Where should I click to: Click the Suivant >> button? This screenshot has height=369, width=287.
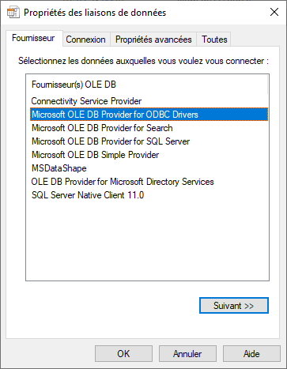tap(234, 306)
